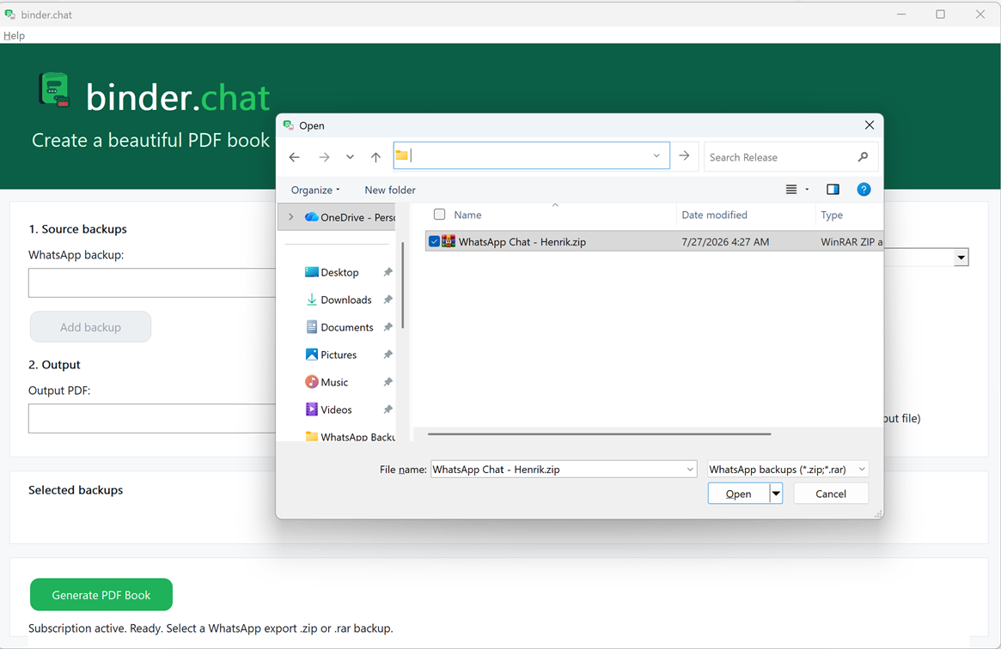Click the Output PDF field in binder.chat

[x=152, y=418]
